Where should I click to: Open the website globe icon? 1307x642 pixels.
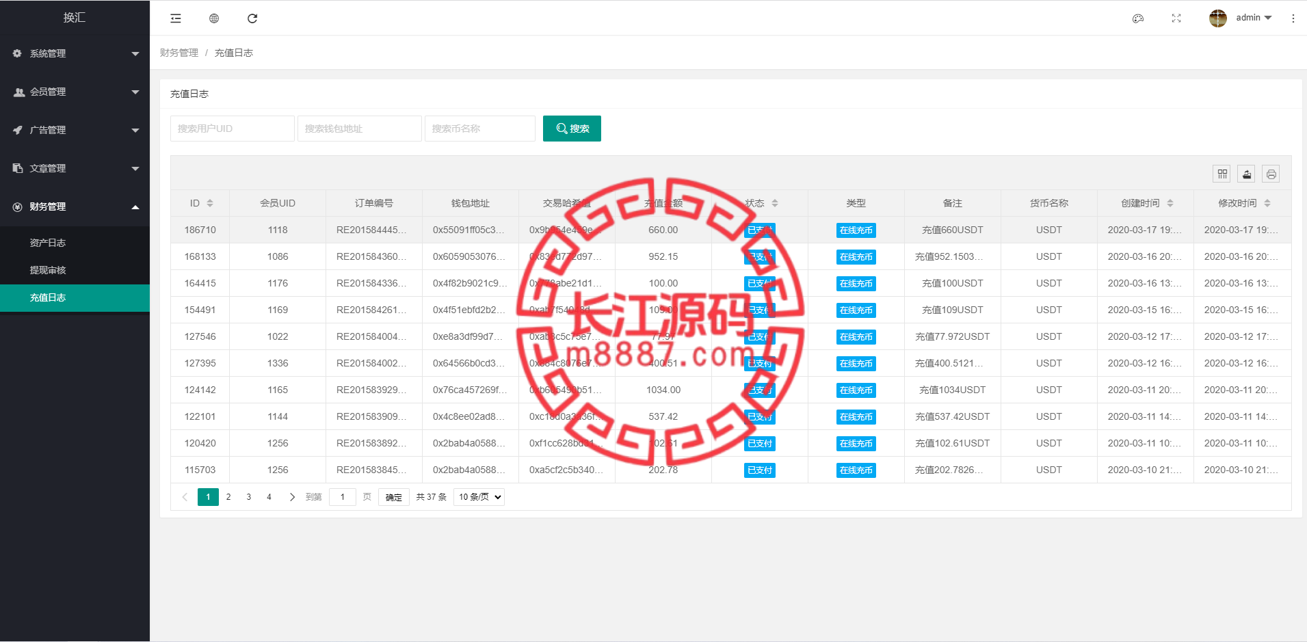coord(214,18)
